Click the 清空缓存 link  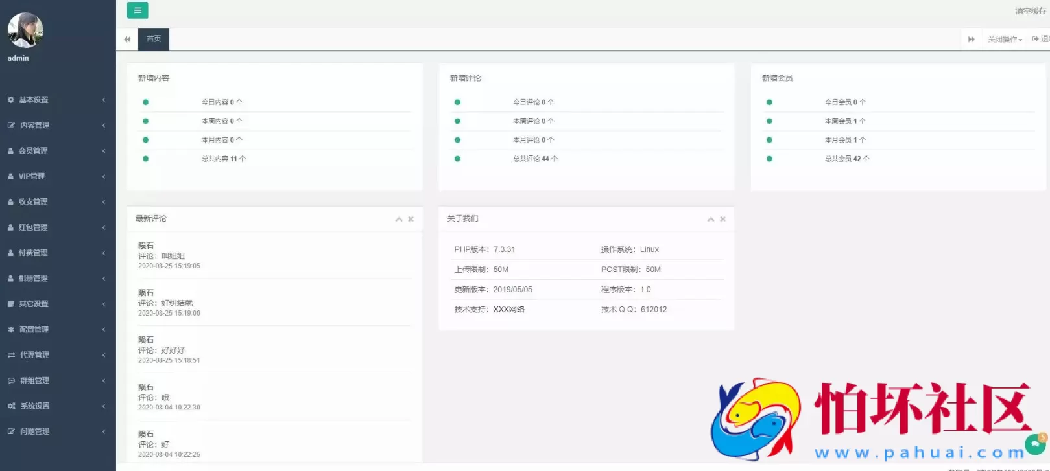tap(1031, 11)
